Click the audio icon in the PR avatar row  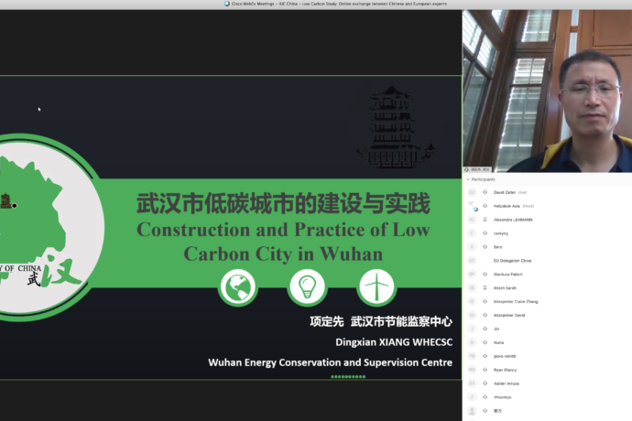tap(485, 356)
